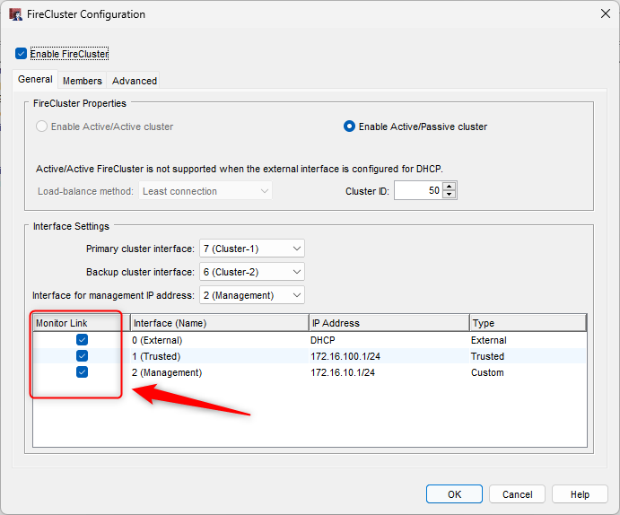
Task: Click the IP Address column header
Action: (389, 323)
